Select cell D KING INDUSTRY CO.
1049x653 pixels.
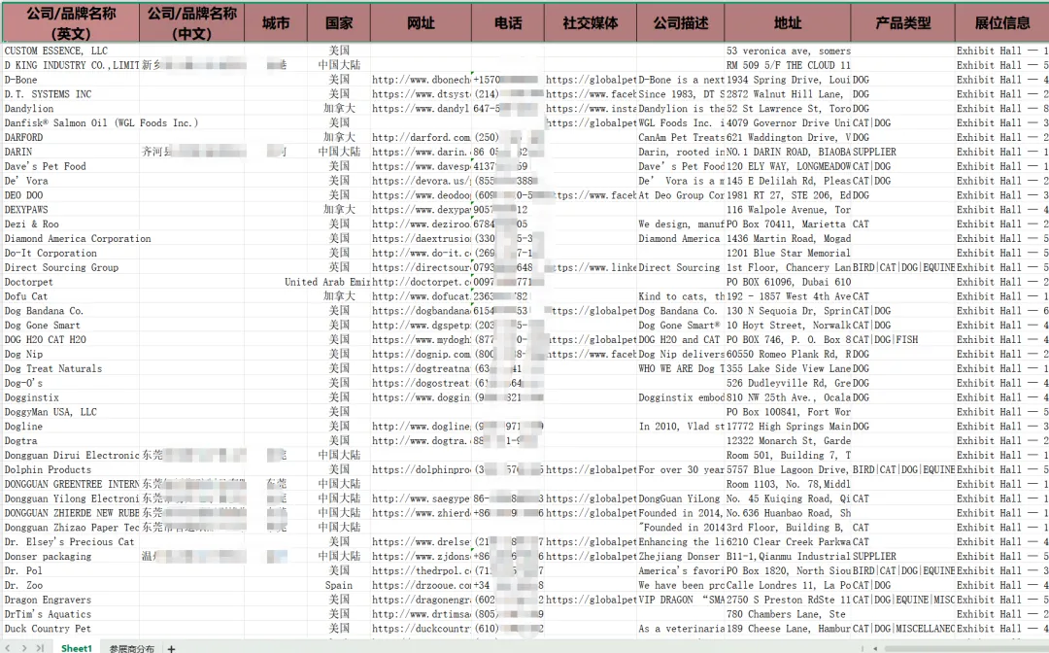[x=71, y=65]
